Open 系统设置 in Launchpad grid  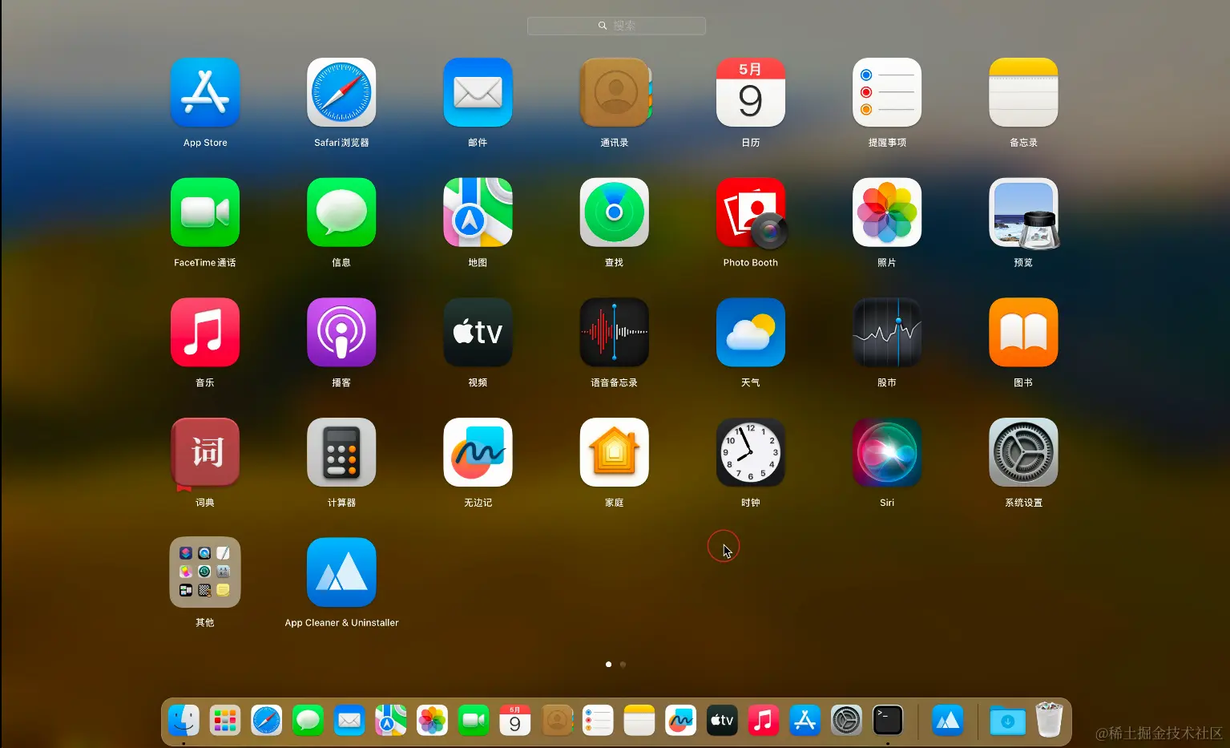[x=1023, y=452]
